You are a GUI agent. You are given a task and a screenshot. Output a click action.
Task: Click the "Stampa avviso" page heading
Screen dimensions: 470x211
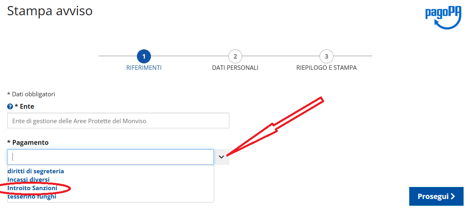50,11
